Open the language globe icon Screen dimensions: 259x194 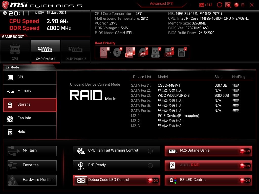point(236,5)
